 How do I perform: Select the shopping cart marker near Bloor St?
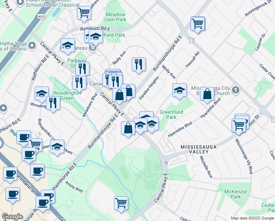click(x=239, y=126)
